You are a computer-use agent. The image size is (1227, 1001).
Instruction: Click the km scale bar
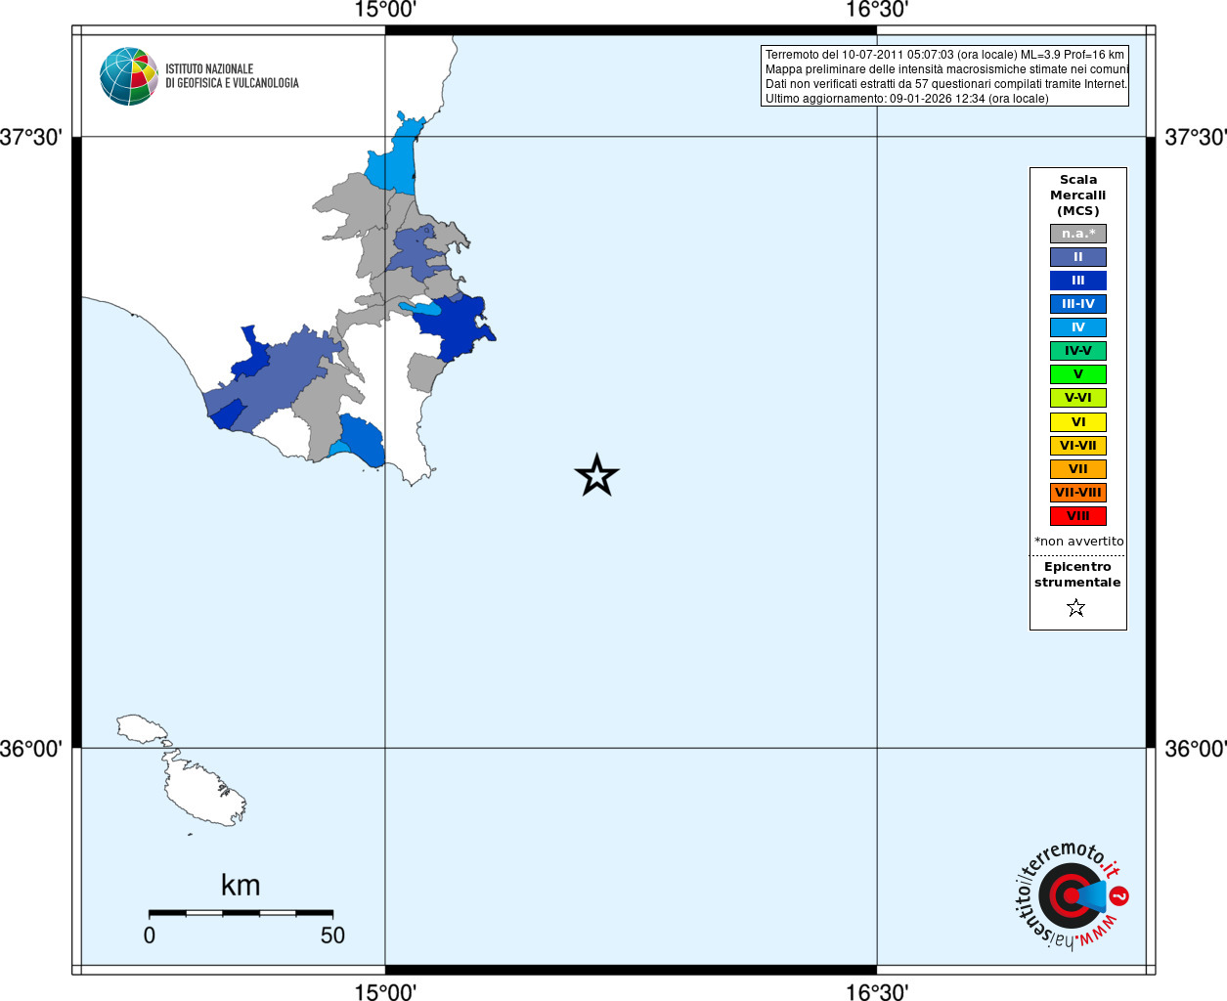click(241, 913)
